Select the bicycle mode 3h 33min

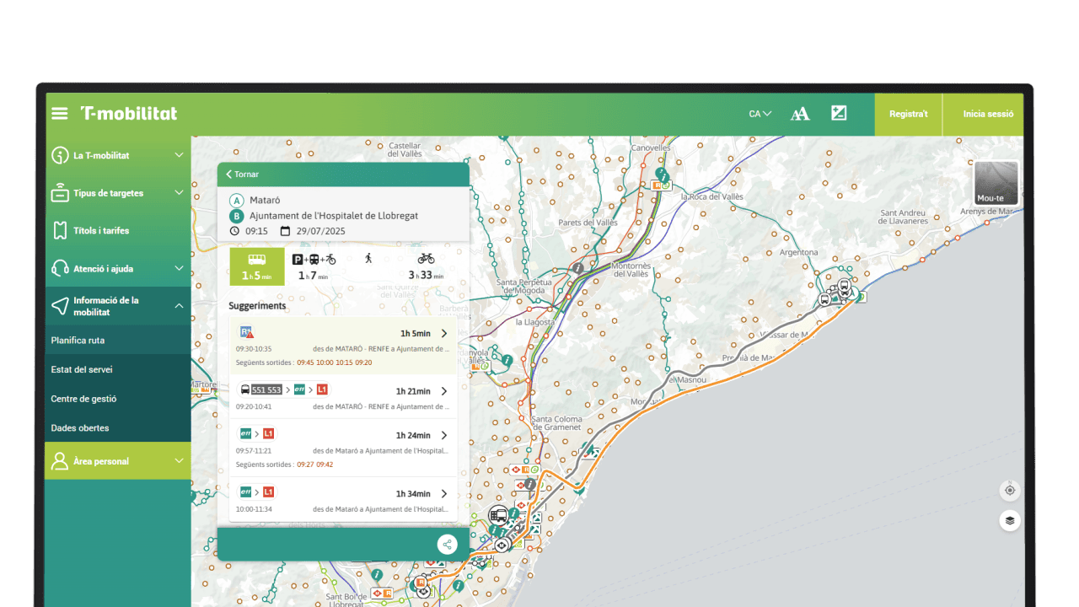point(426,266)
